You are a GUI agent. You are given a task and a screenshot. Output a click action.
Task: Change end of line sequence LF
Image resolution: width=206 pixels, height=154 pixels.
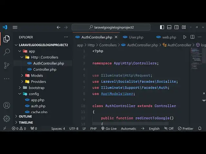tap(84, 129)
